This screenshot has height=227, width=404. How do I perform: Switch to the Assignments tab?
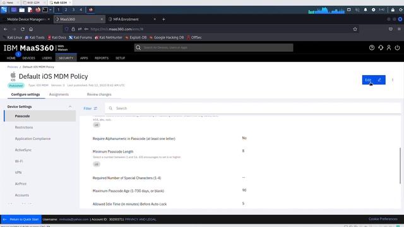(x=59, y=95)
